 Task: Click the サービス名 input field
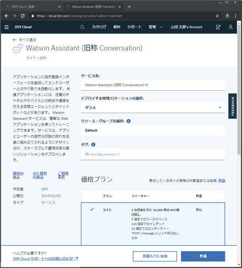pyautogui.click(x=153, y=85)
